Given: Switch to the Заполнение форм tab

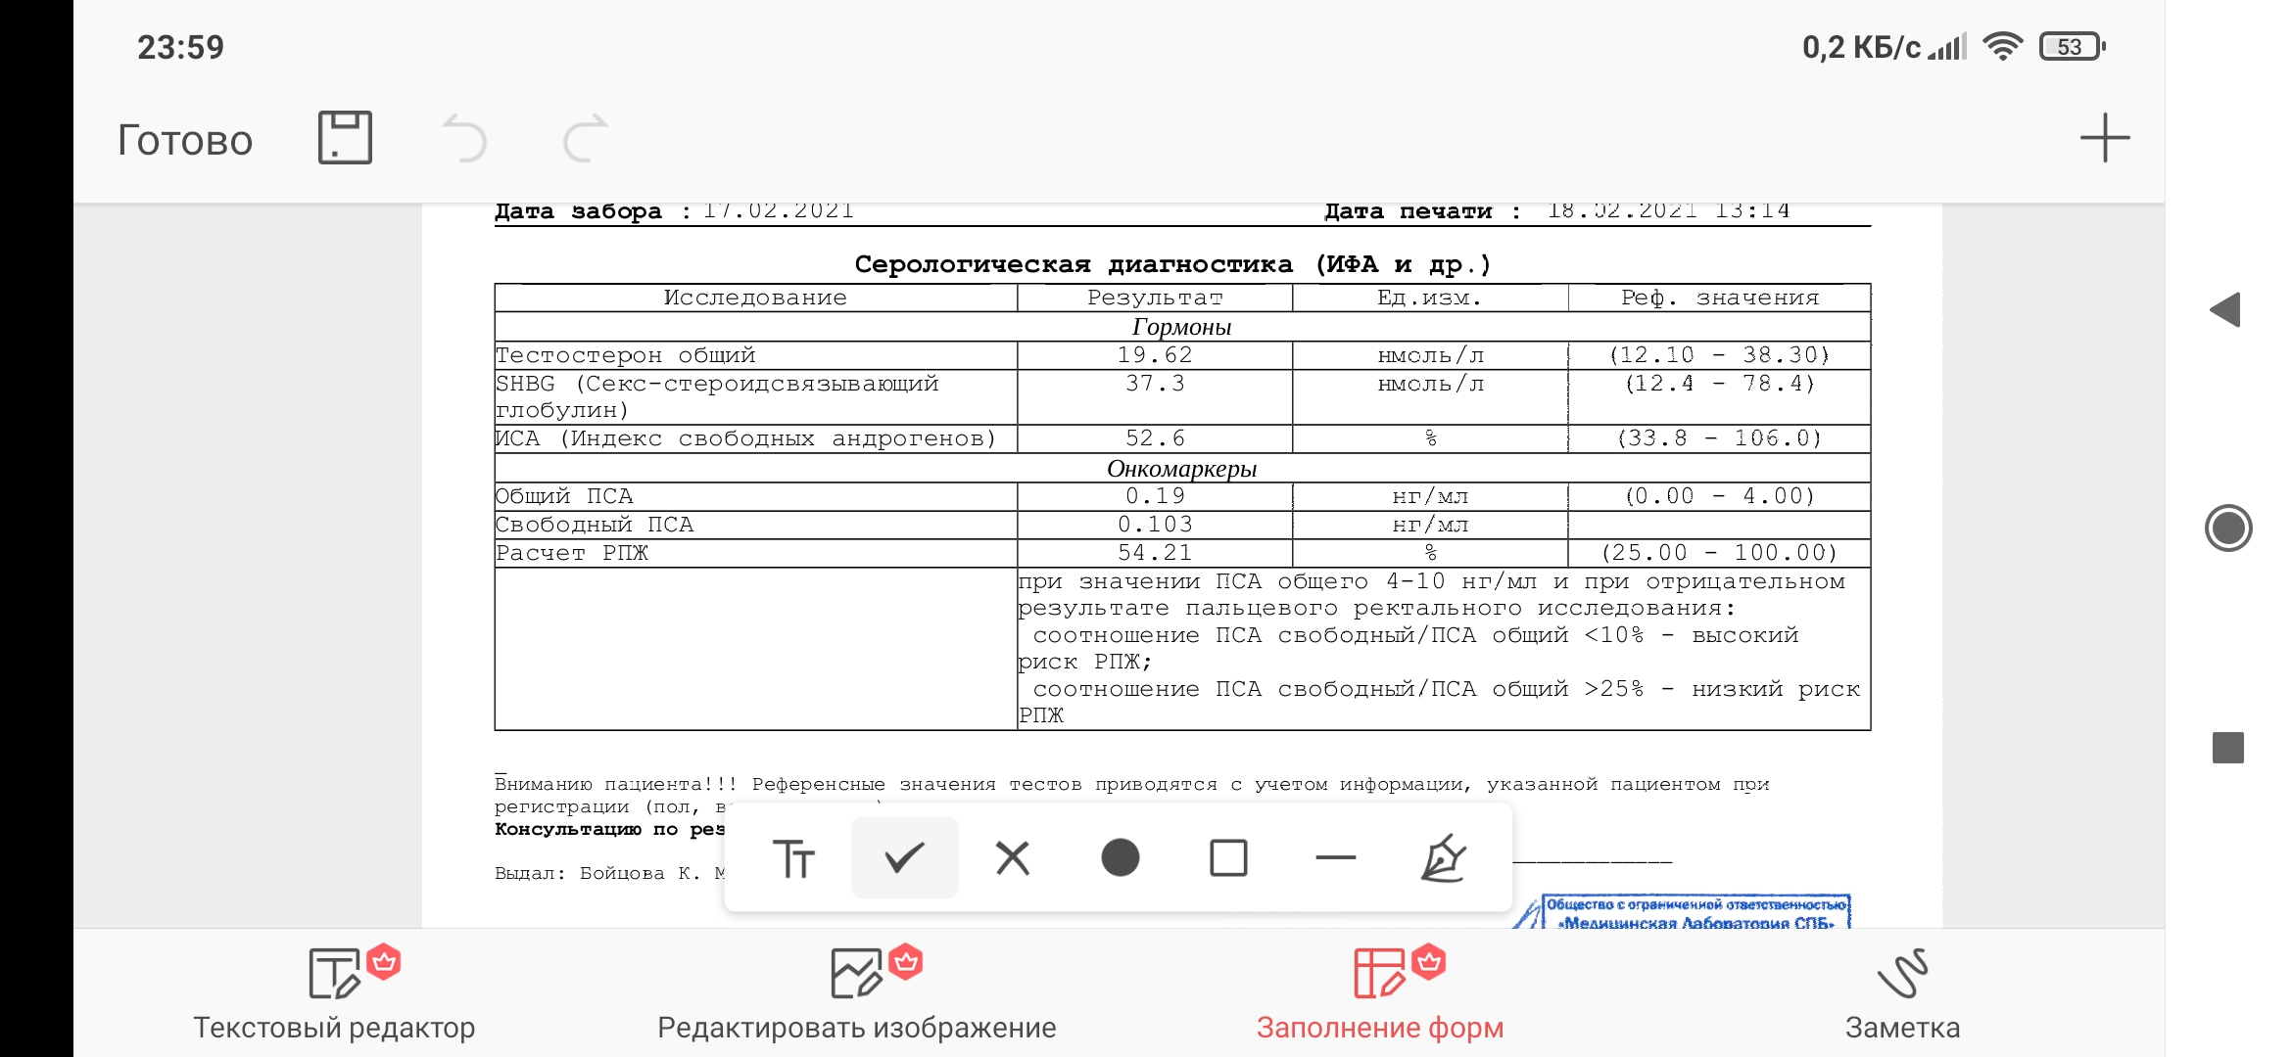Looking at the screenshot, I should pos(1379,993).
